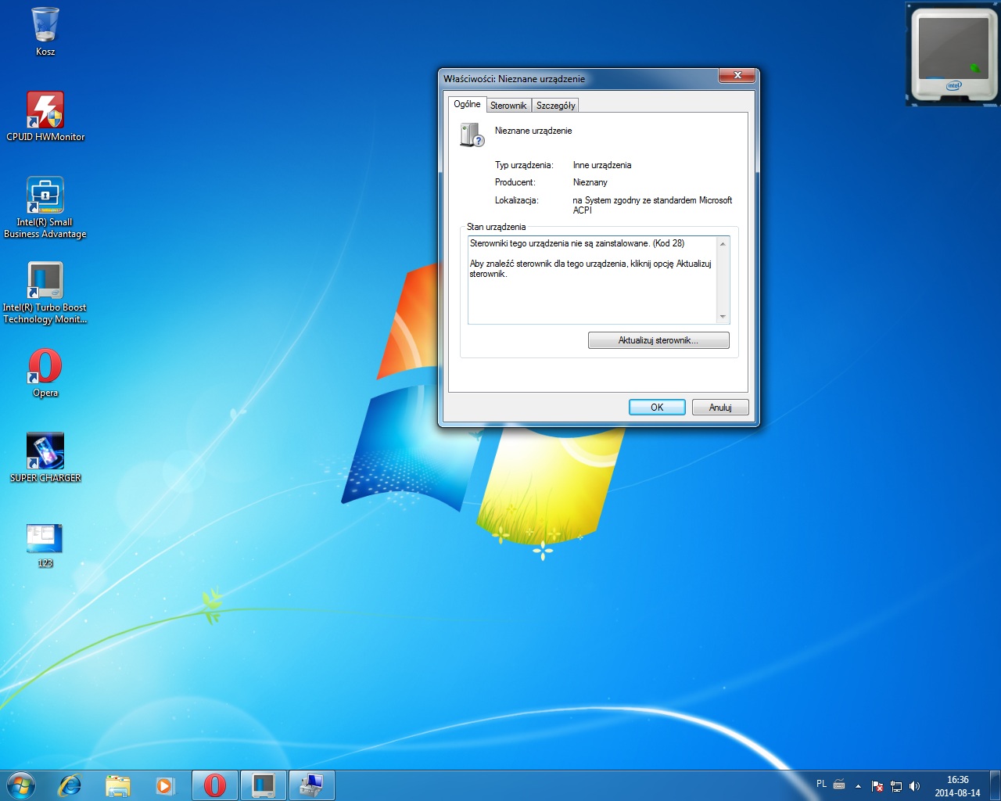Open the Kosz recycle bin icon

point(45,31)
